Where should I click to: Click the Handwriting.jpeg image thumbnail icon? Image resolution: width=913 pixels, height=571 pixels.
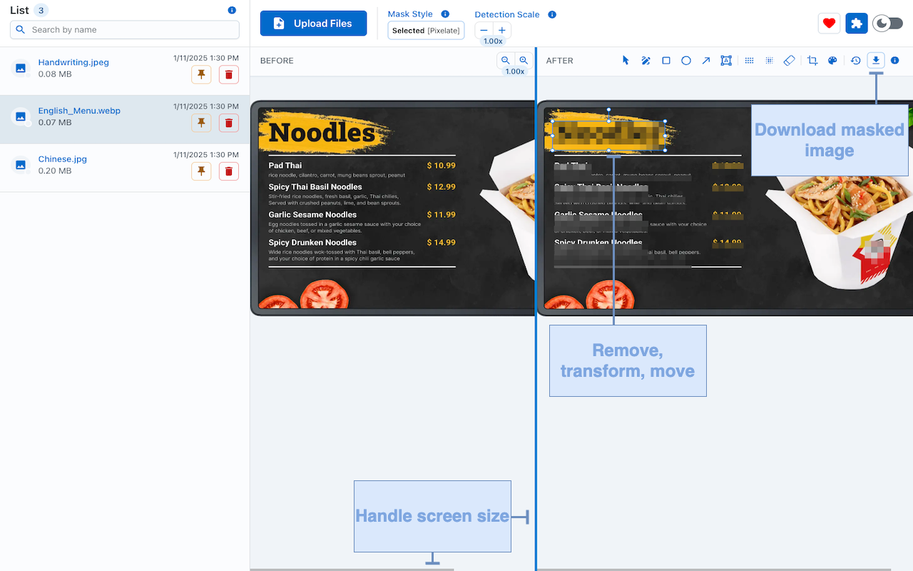point(21,68)
